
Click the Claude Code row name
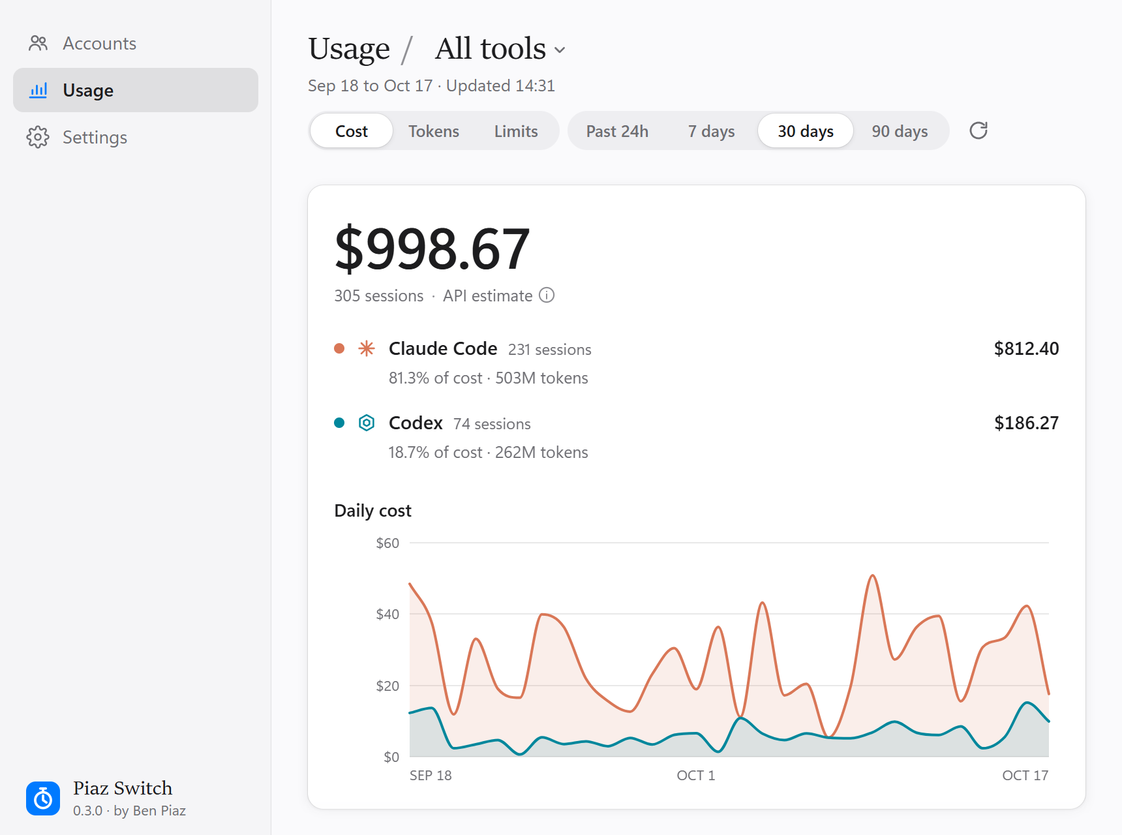coord(443,348)
